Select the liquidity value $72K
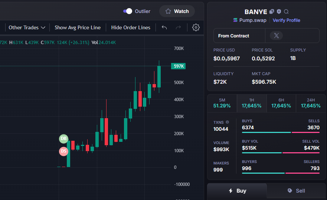This screenshot has height=200, width=327. point(220,82)
